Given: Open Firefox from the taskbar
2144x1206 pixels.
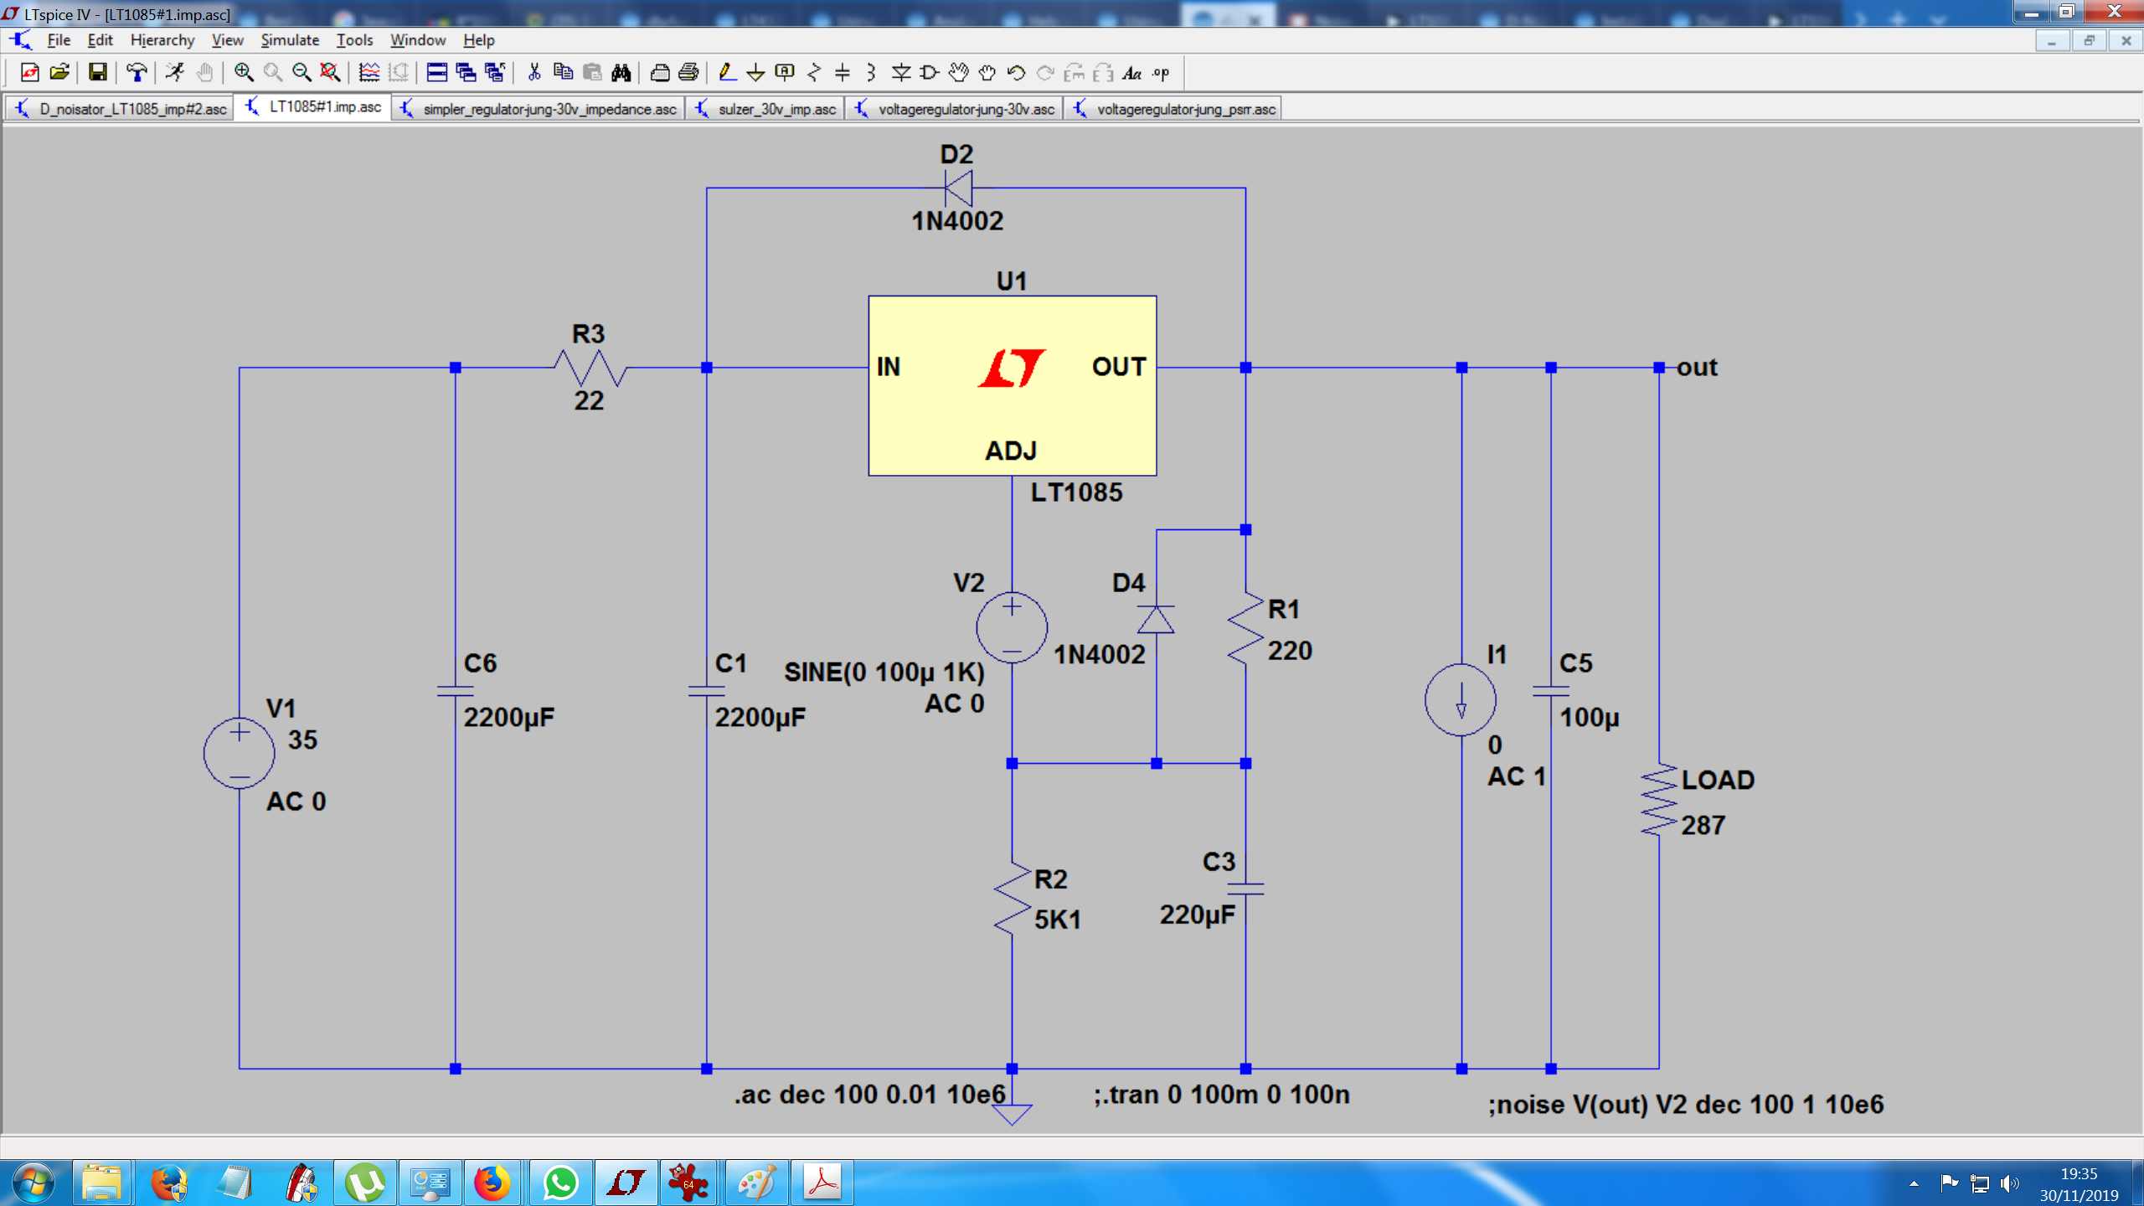Looking at the screenshot, I should click(492, 1183).
